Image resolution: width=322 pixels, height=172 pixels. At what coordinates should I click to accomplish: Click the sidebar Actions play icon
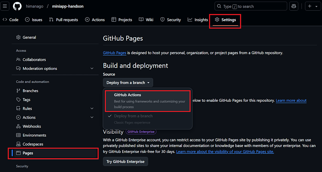coord(18,117)
